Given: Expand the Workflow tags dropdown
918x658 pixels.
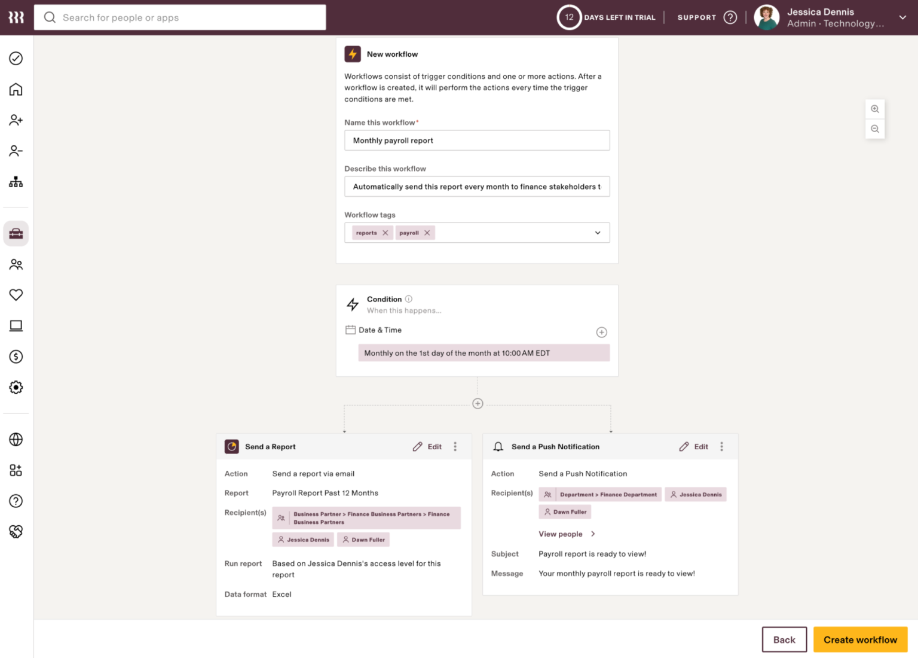Looking at the screenshot, I should 597,233.
